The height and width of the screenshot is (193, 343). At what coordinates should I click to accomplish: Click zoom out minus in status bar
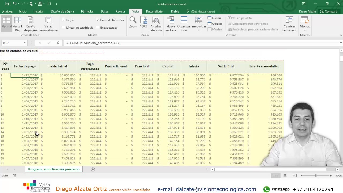pos(301,175)
